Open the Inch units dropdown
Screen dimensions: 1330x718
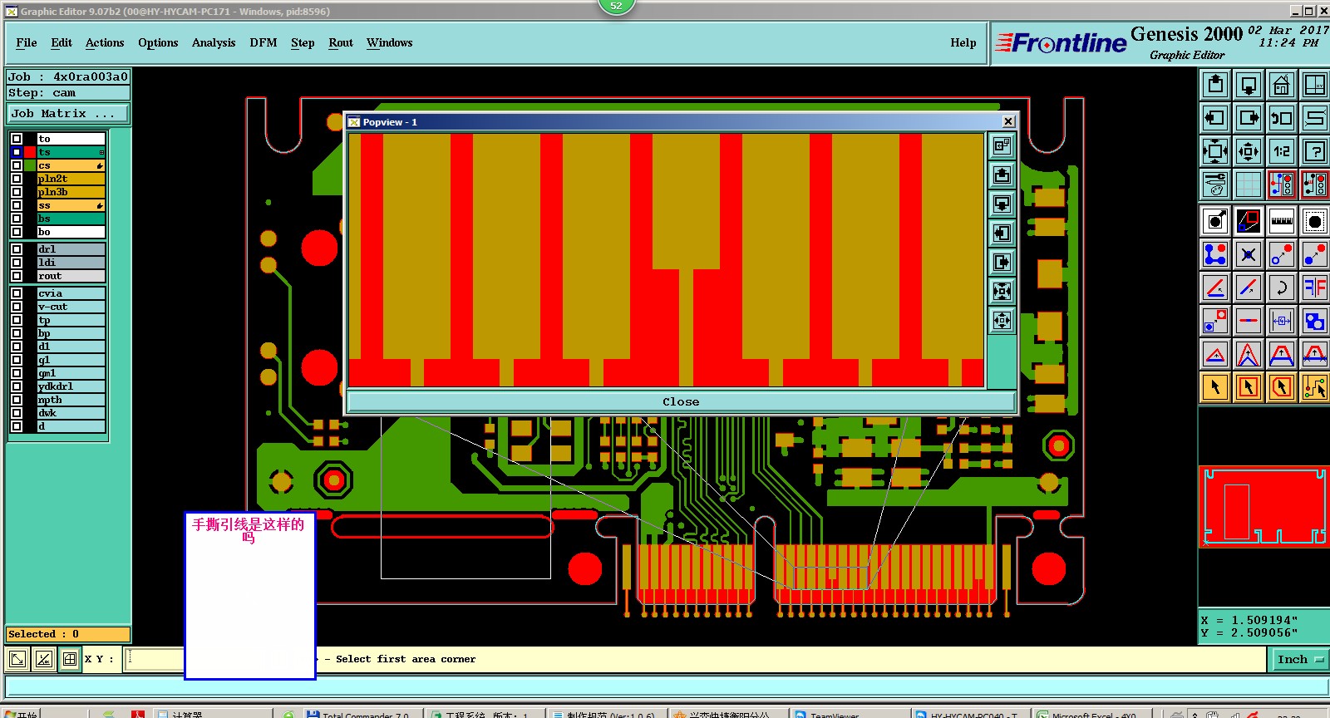[1301, 659]
